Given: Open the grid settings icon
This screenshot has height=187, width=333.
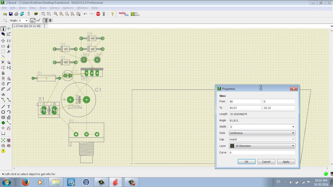Looking at the screenshot, I should click(5, 21).
